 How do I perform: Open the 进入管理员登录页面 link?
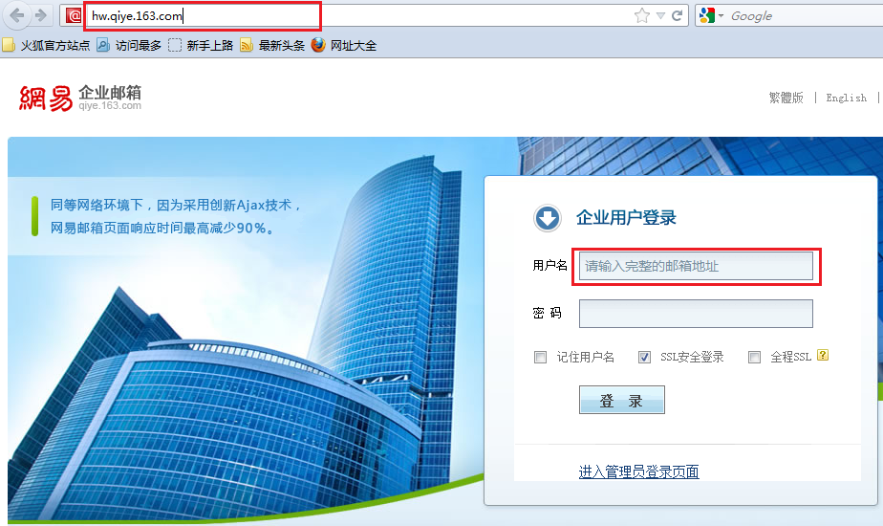[x=638, y=471]
